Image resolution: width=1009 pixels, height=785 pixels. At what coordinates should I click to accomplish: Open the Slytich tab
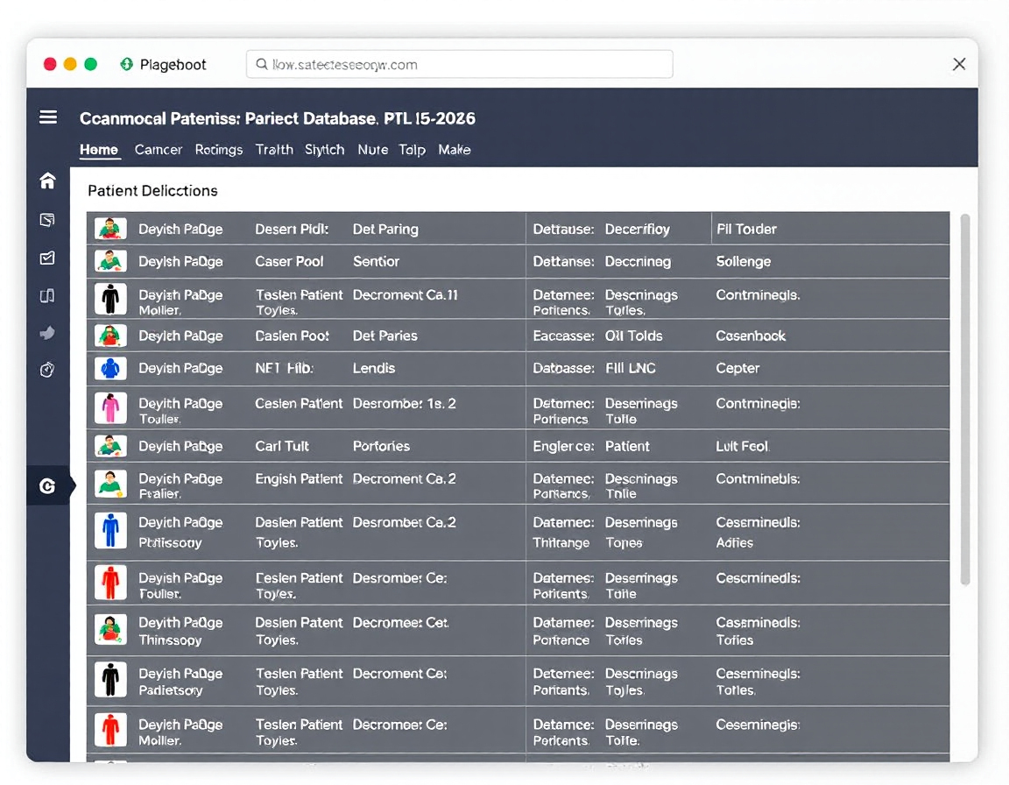point(324,150)
